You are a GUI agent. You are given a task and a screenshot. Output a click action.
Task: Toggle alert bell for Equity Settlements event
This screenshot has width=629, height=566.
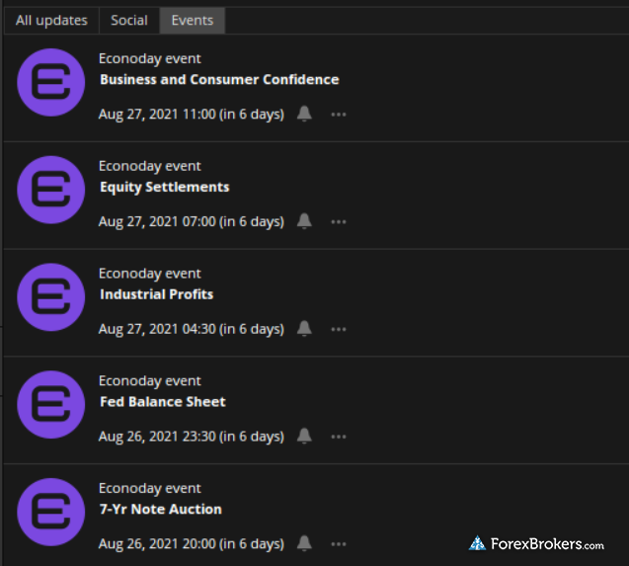(304, 221)
